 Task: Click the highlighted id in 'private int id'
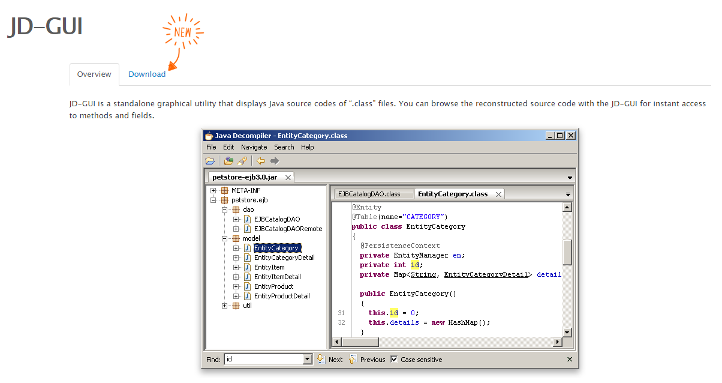[416, 265]
